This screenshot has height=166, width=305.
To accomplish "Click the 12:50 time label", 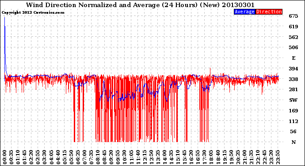I will (151, 157).
